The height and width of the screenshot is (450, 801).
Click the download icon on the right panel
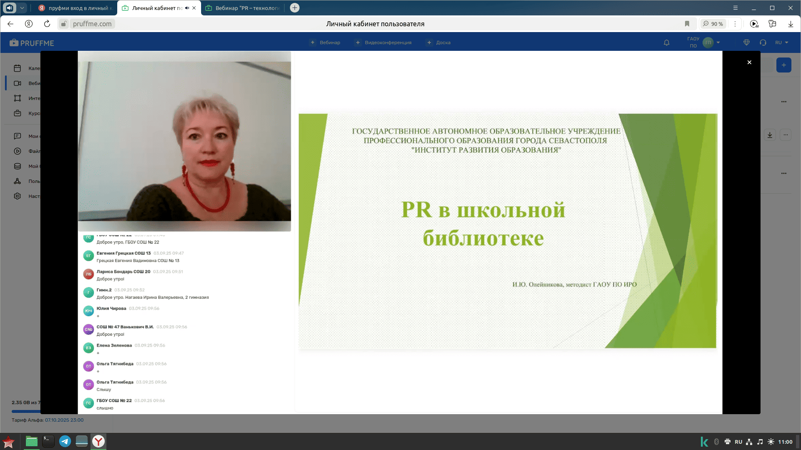point(770,135)
